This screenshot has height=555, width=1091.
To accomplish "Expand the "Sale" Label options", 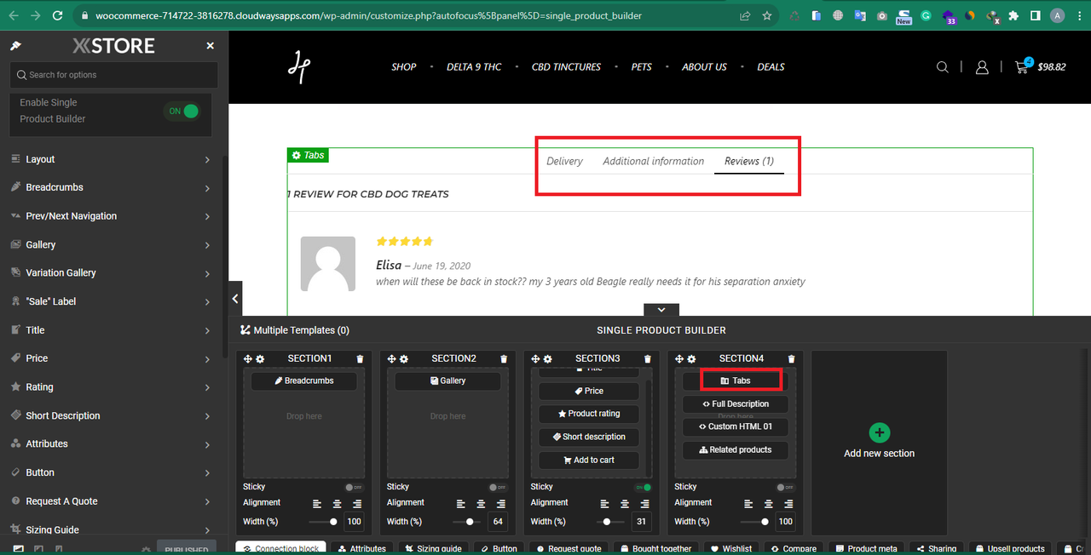I will (x=111, y=301).
